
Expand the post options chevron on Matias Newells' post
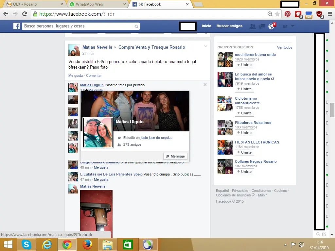[x=206, y=46]
